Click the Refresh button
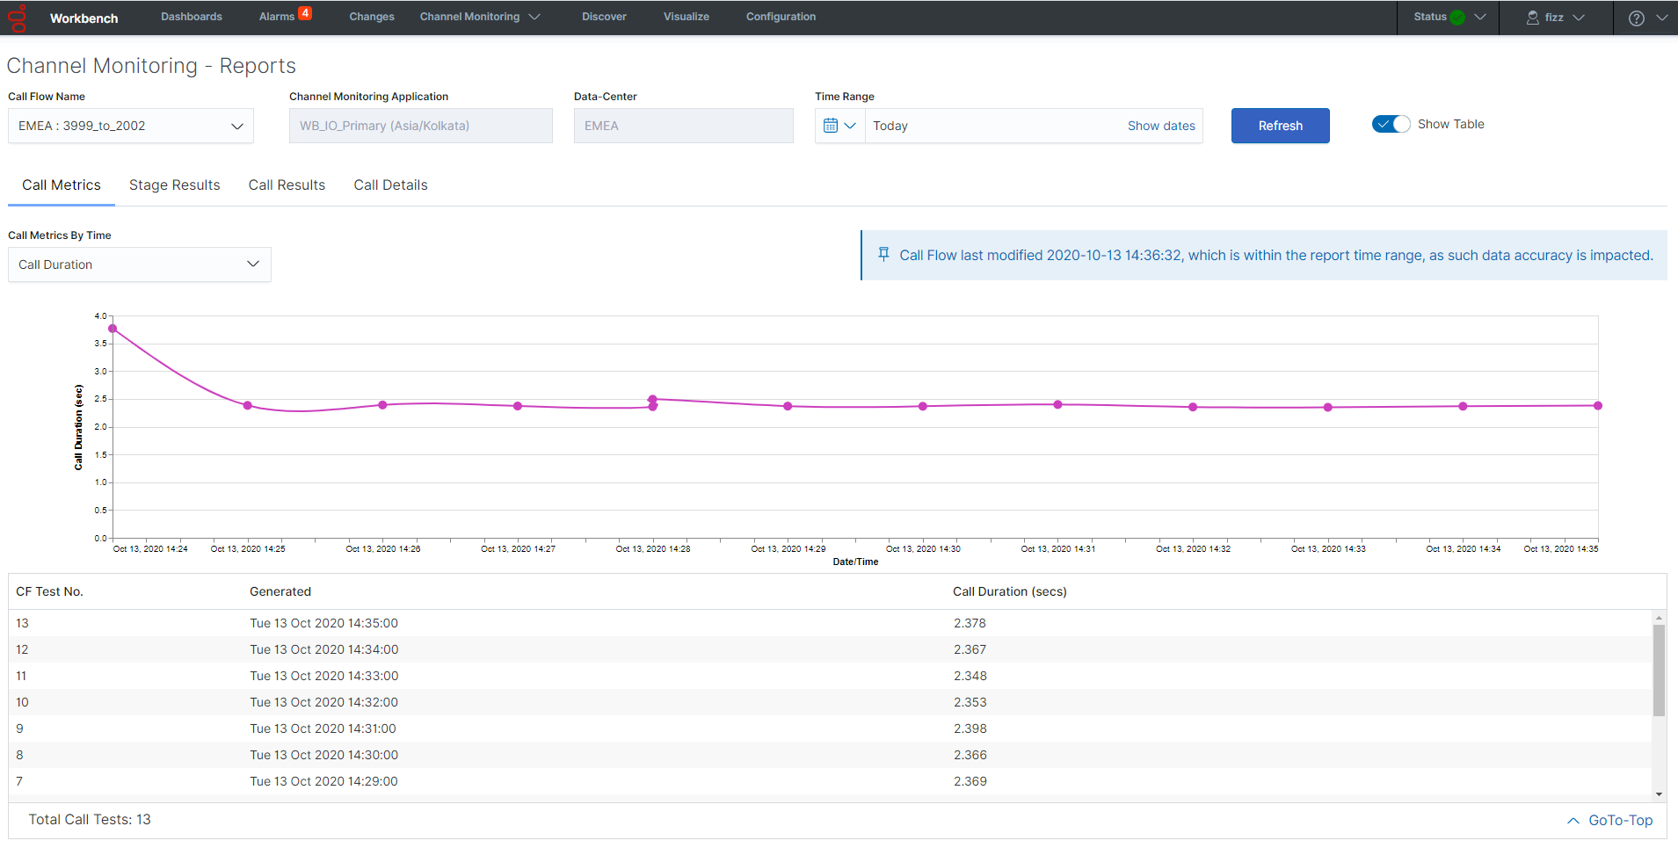Viewport: 1678px width, 848px height. [1280, 125]
